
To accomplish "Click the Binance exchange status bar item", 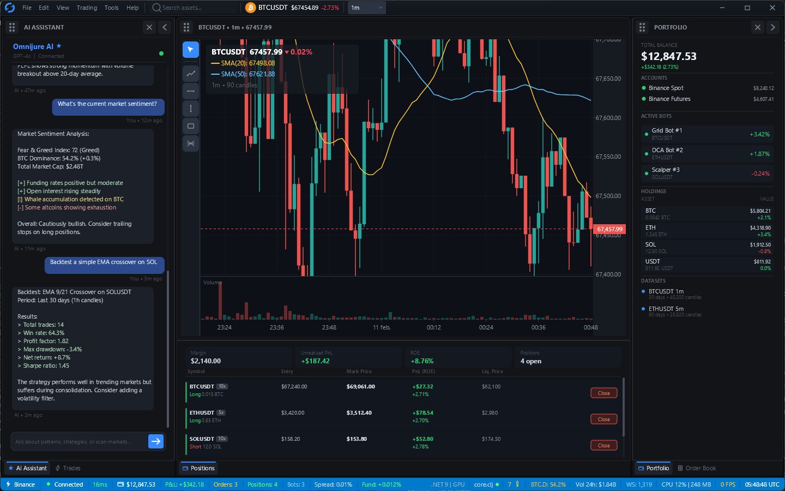I will (x=20, y=484).
